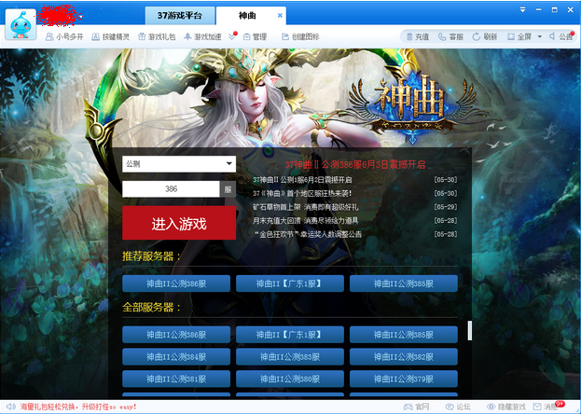Open 游戏礼包 gift pack
581x414 pixels.
157,36
